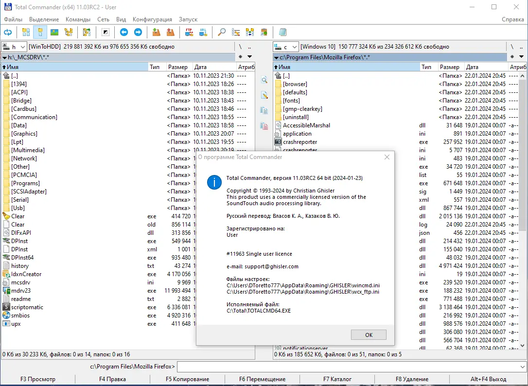Select the [gmp-clearkey] folder in right panel
Viewport: 528px width, 386px height.
(302, 109)
